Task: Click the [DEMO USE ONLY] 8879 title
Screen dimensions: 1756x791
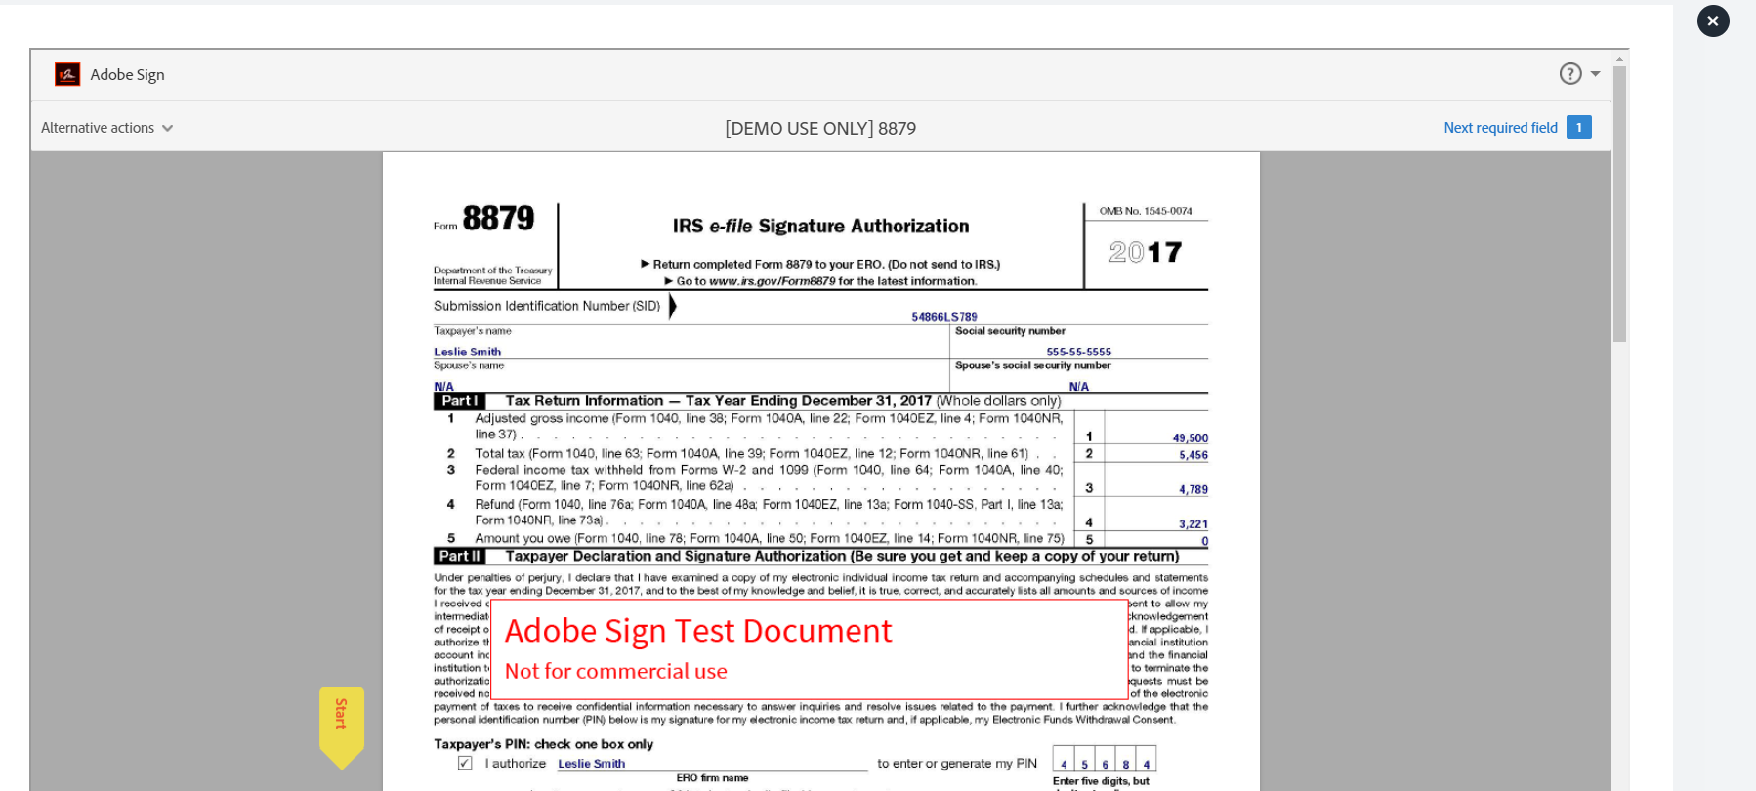Action: (820, 128)
